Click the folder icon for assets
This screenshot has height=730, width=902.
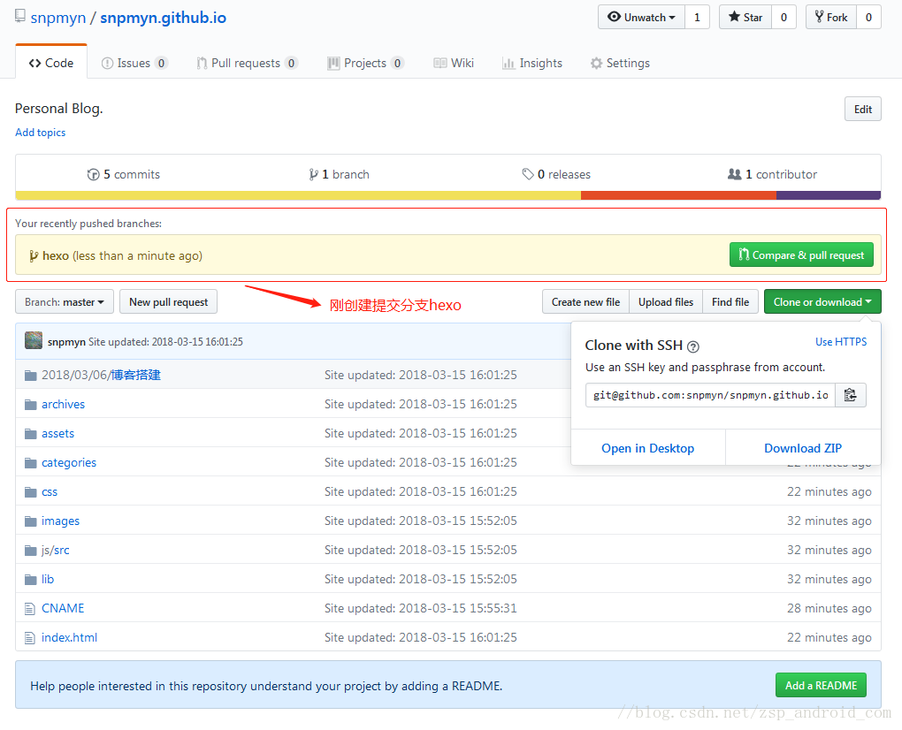[30, 434]
